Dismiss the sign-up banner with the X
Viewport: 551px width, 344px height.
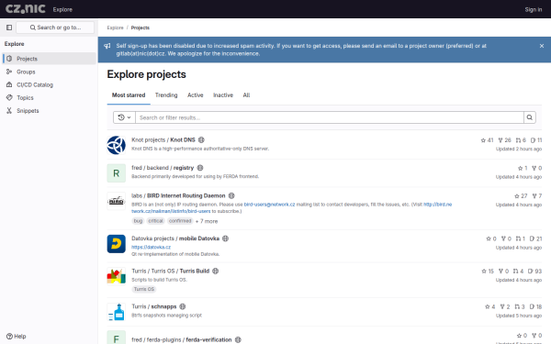point(542,46)
